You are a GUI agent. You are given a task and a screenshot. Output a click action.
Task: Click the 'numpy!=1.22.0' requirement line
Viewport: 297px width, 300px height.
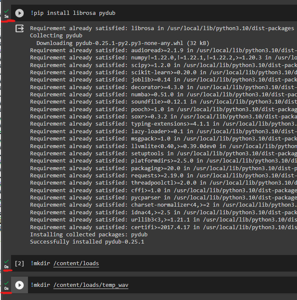(164, 58)
